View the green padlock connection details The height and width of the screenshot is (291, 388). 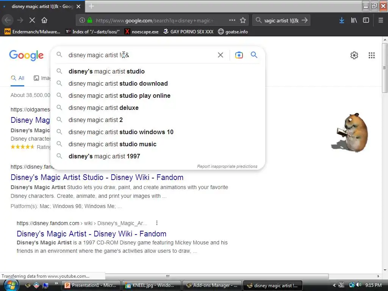click(90, 20)
